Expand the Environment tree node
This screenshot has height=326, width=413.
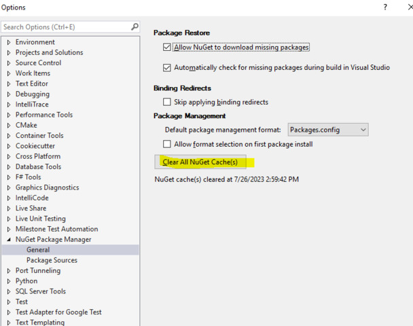[9, 42]
